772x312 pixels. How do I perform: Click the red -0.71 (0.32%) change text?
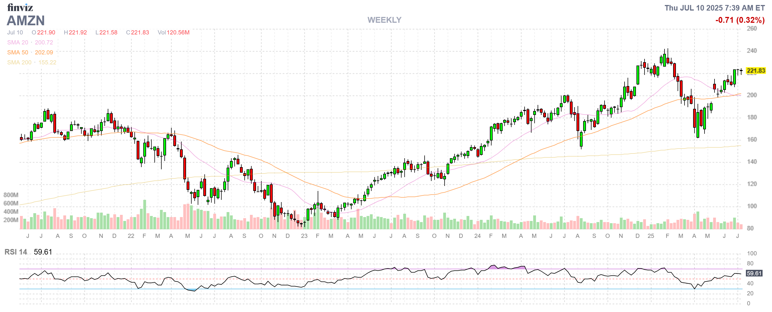pos(740,20)
